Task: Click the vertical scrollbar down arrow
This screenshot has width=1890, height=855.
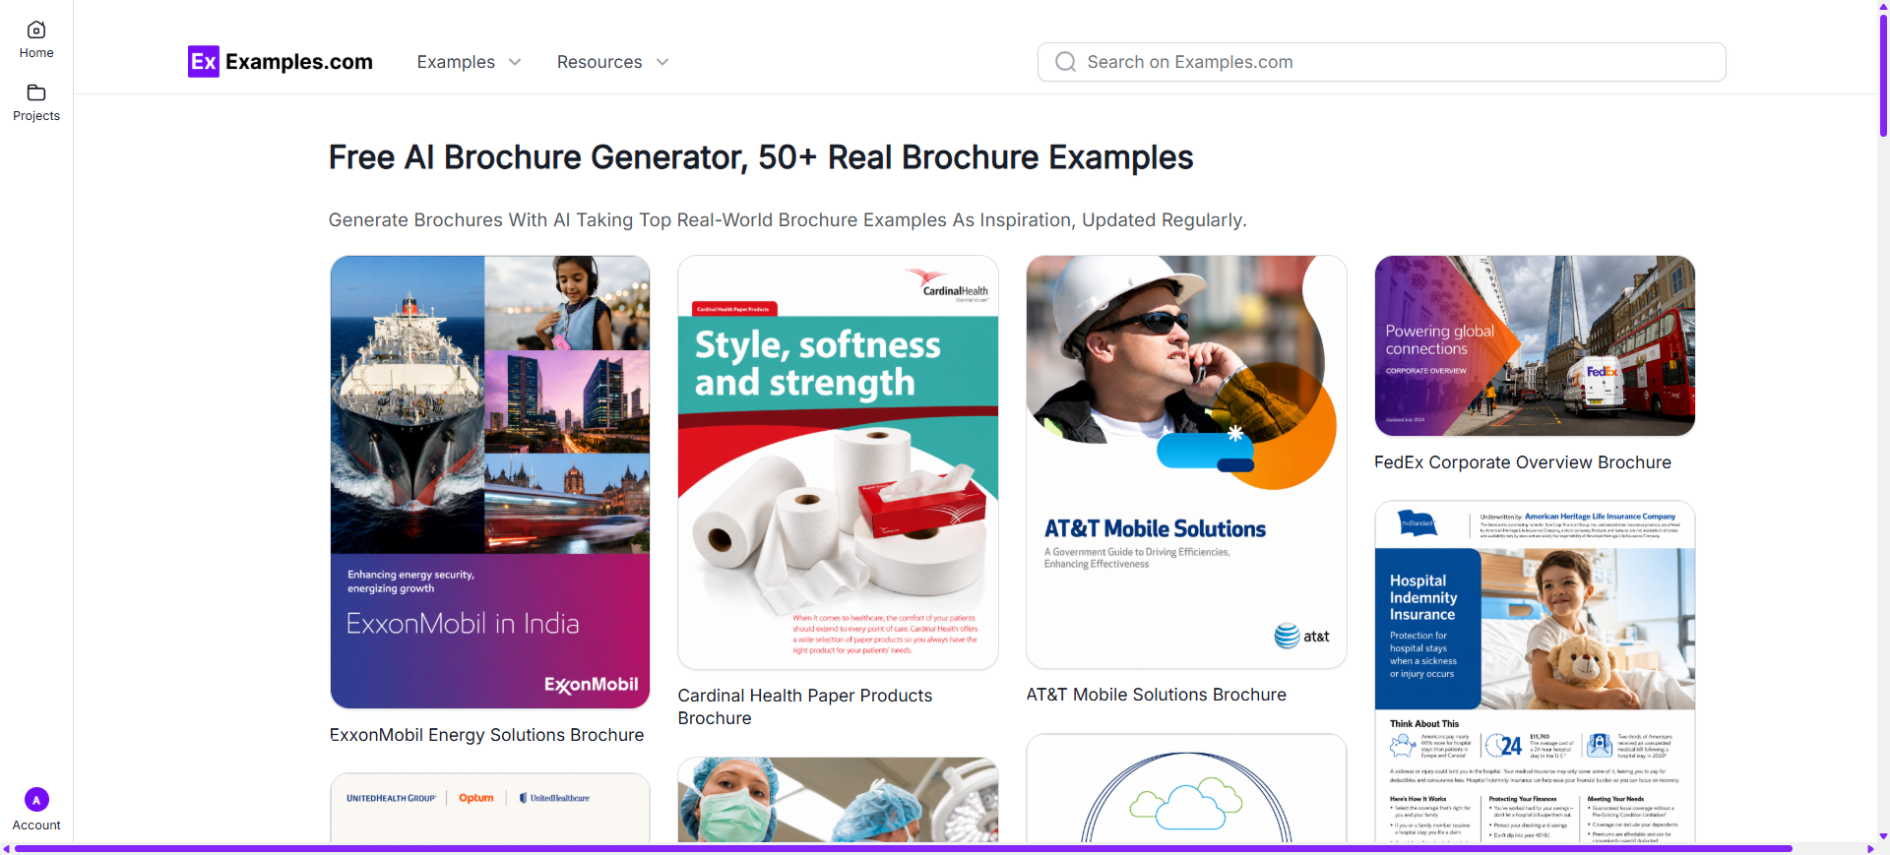Action: click(x=1883, y=836)
